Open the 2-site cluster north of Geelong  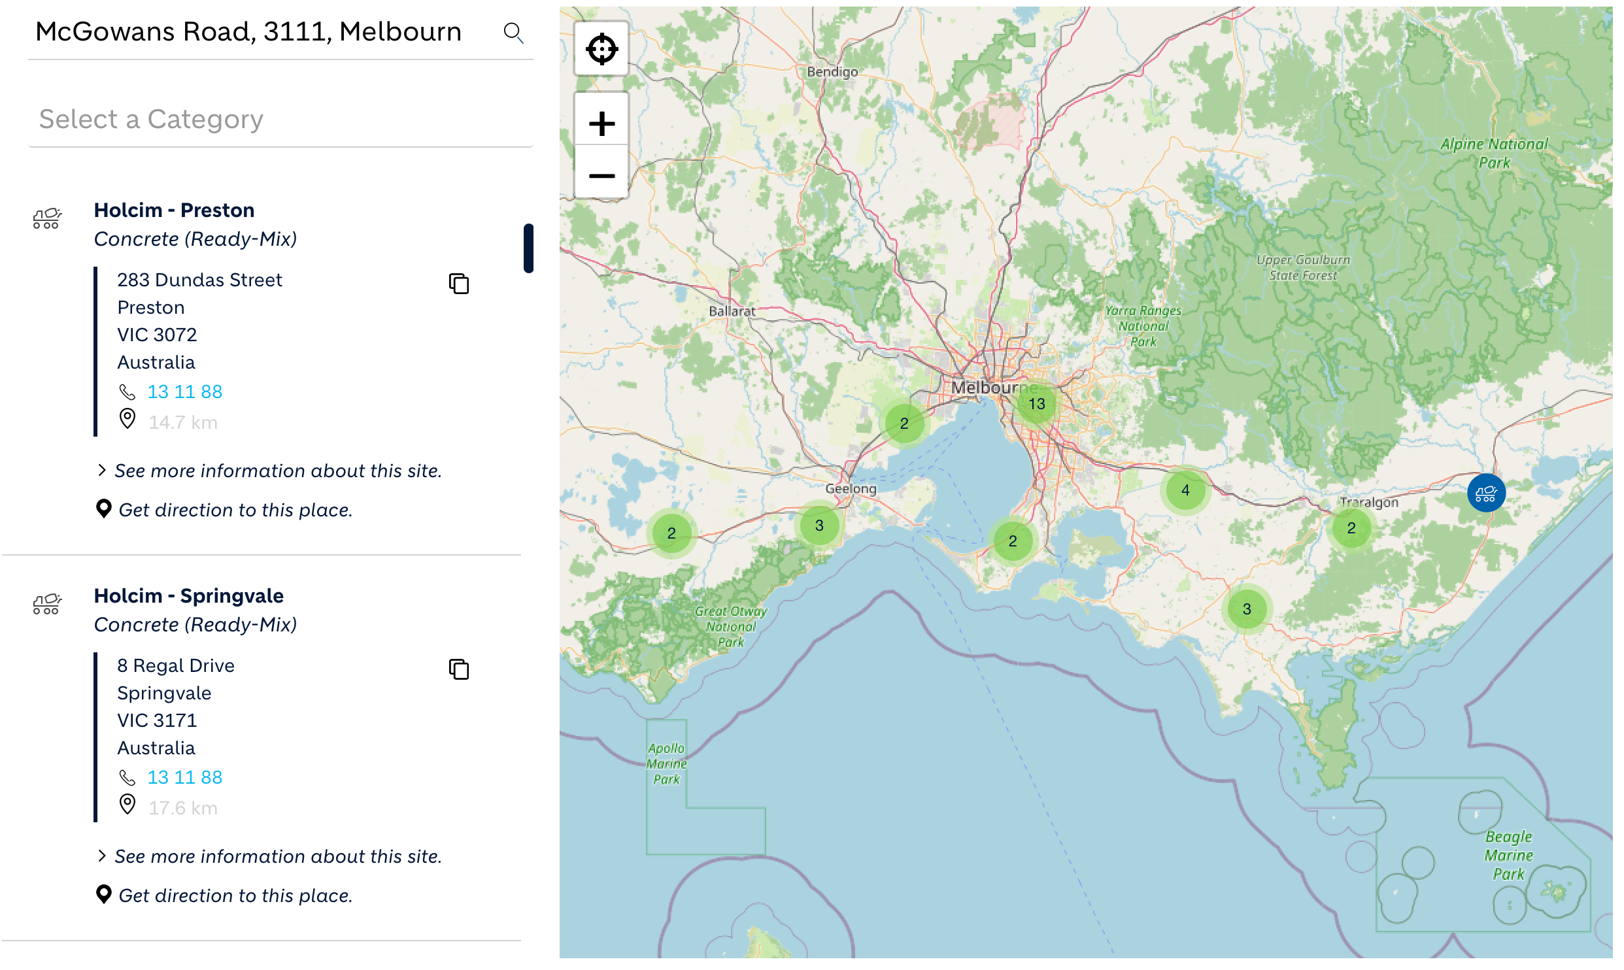click(x=904, y=424)
